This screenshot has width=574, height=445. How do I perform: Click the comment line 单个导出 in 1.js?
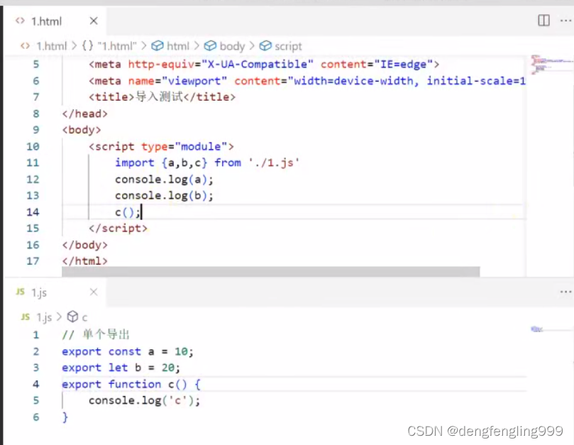(x=96, y=335)
